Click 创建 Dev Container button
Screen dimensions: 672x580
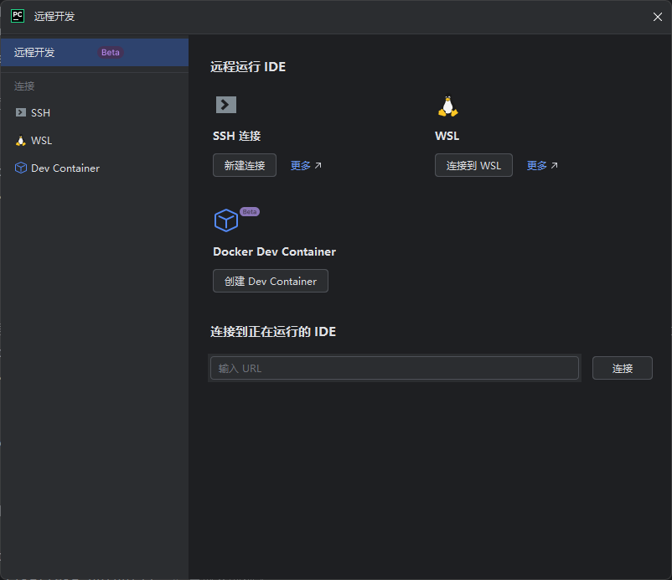click(x=271, y=281)
